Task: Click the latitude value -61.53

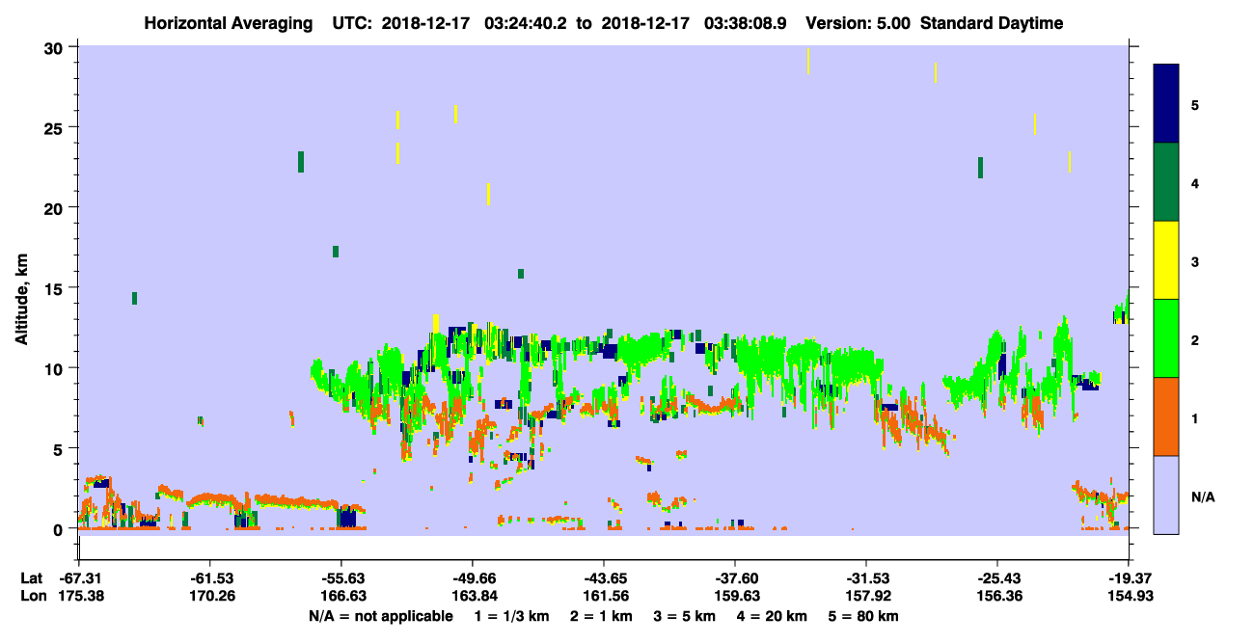Action: click(211, 578)
